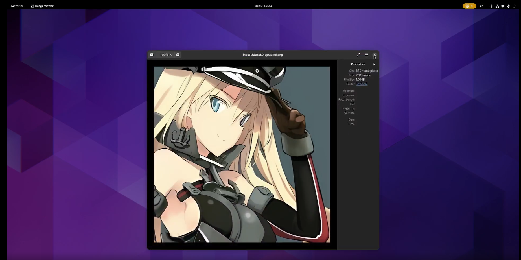Close the Image Viewer window
Image resolution: width=521 pixels, height=260 pixels.
[375, 55]
